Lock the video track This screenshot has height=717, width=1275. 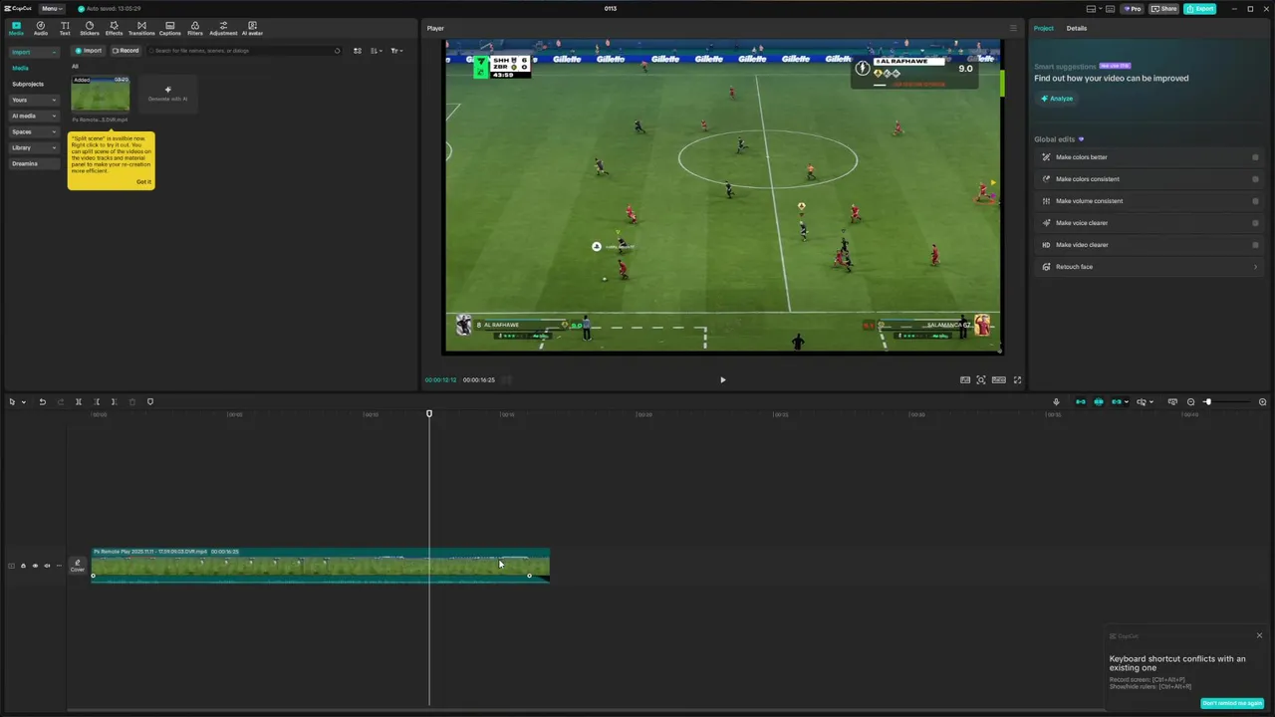(23, 566)
